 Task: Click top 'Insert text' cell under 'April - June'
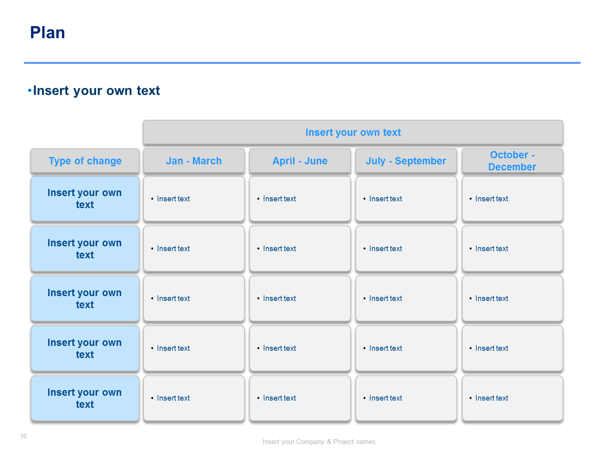(300, 198)
